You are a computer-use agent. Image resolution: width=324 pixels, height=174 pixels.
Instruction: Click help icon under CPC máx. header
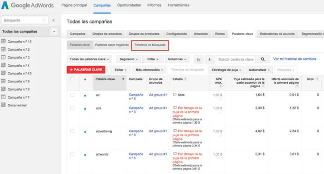[x=221, y=86]
